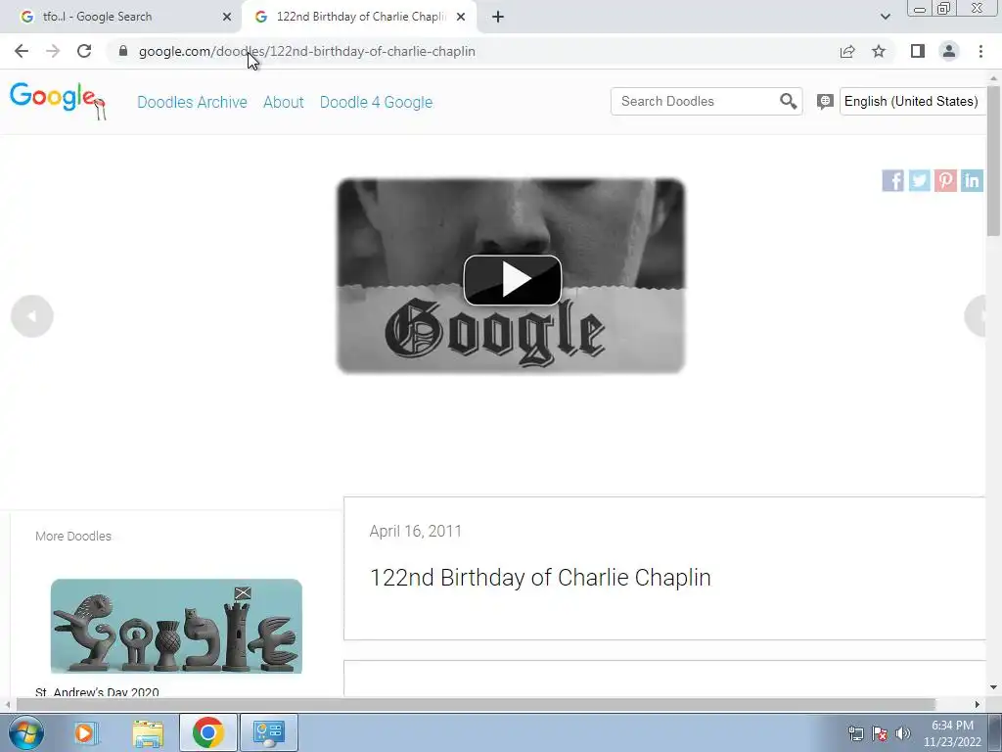Click the 122nd Birthday of Charlie Chaplin heading
This screenshot has height=752, width=1002.
point(540,578)
